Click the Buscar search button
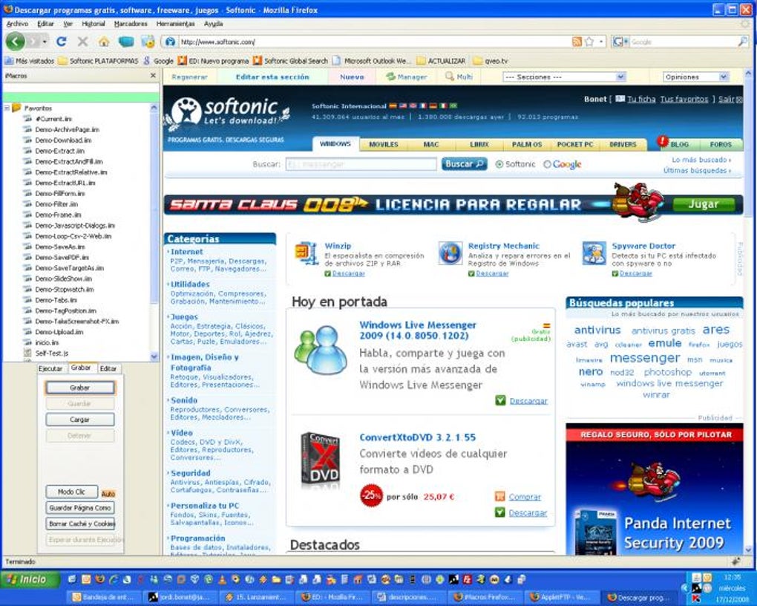 click(464, 164)
